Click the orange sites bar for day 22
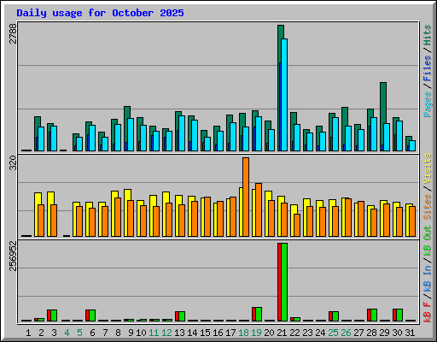Screen dimensions: 437x342 pyautogui.click(x=297, y=226)
